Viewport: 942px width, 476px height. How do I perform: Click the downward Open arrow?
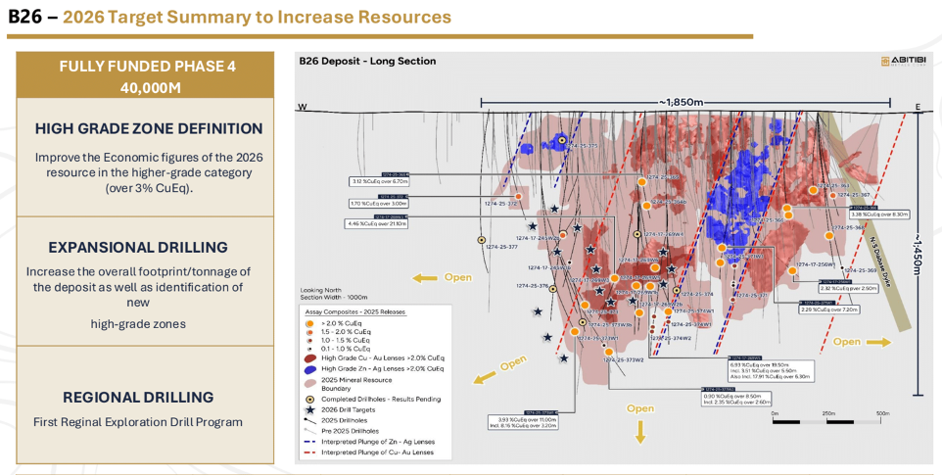(640, 430)
